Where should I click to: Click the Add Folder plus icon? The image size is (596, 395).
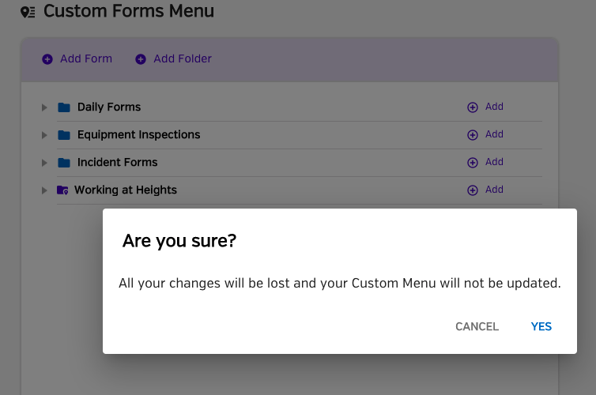pyautogui.click(x=141, y=59)
